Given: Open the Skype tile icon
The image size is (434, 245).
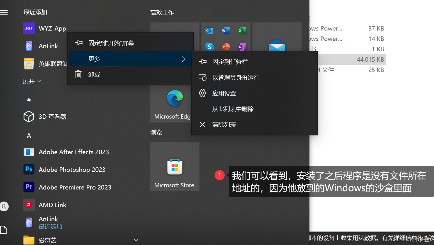Looking at the screenshot, I should tap(209, 47).
